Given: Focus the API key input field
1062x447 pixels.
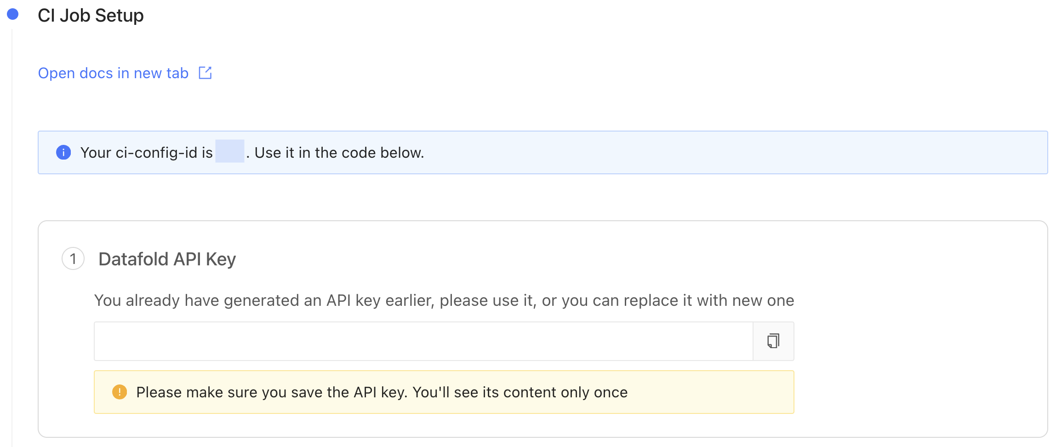Looking at the screenshot, I should [423, 341].
